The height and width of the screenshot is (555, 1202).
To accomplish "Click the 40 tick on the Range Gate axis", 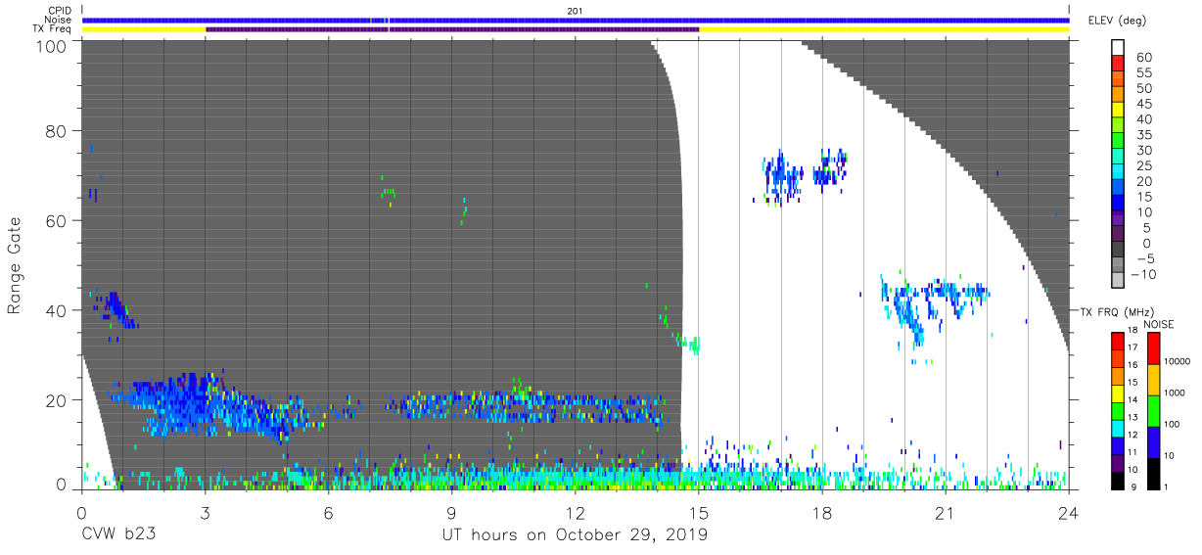I will point(57,310).
